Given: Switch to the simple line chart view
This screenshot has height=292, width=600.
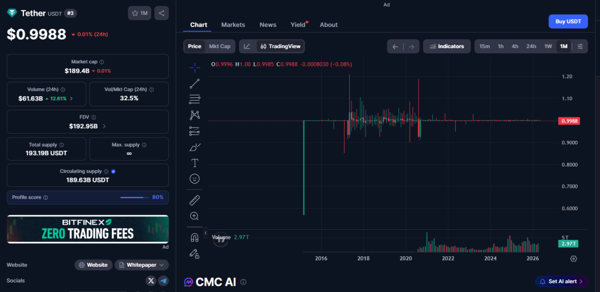Looking at the screenshot, I should [x=248, y=46].
